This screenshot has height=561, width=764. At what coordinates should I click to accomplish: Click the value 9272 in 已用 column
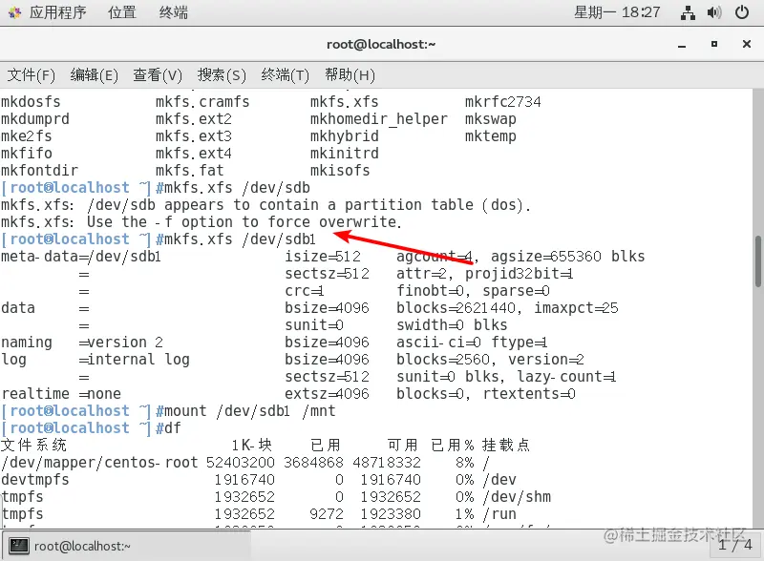(x=327, y=513)
